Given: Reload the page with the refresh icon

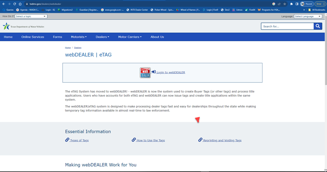Looking at the screenshot, I should click(15, 4).
